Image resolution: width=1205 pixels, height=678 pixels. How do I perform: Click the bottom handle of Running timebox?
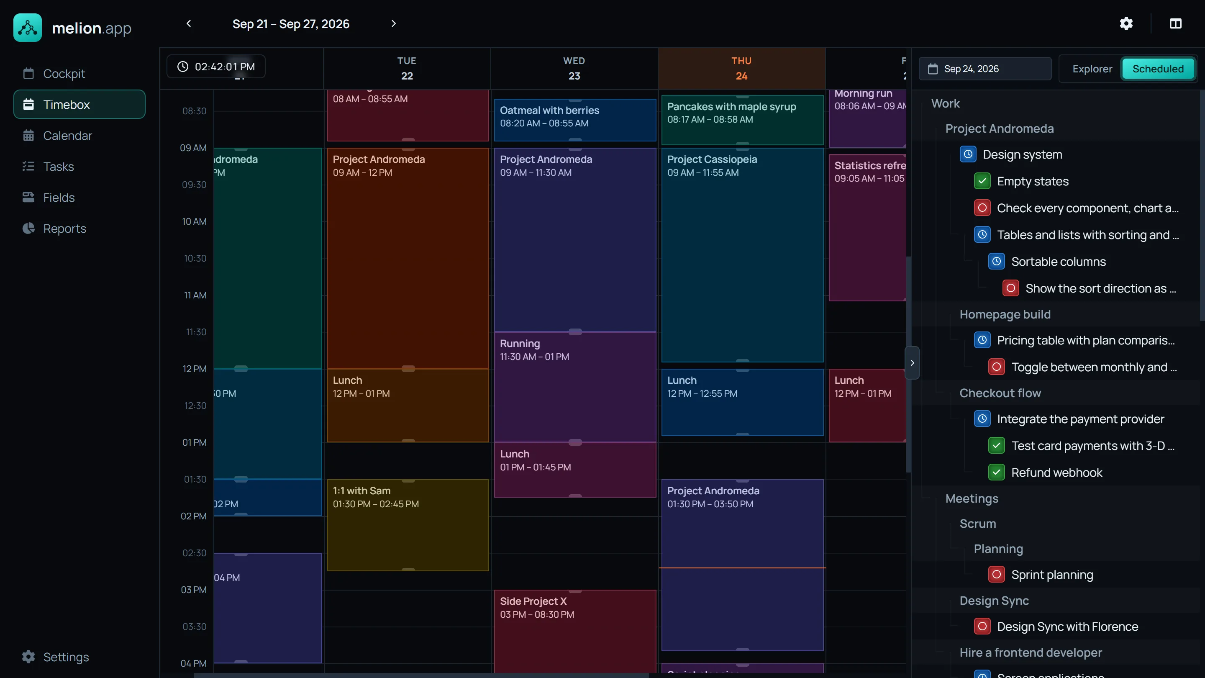point(575,442)
